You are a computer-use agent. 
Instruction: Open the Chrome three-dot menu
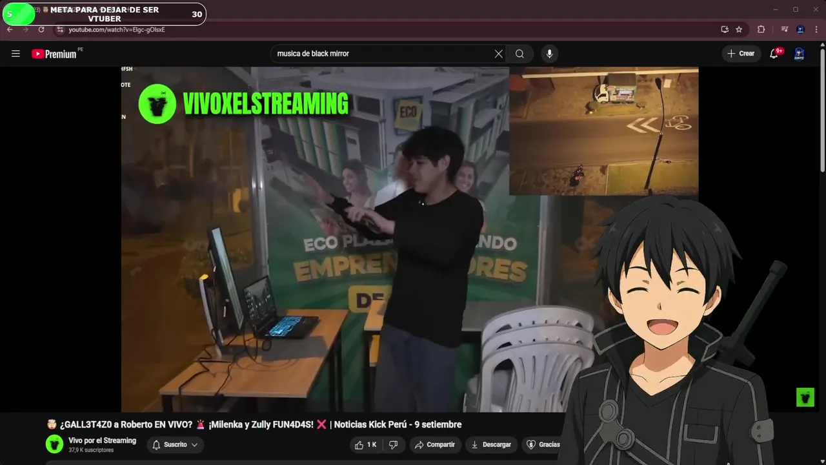pos(816,30)
